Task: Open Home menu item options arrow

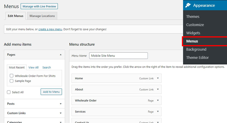Action: [x=158, y=78]
